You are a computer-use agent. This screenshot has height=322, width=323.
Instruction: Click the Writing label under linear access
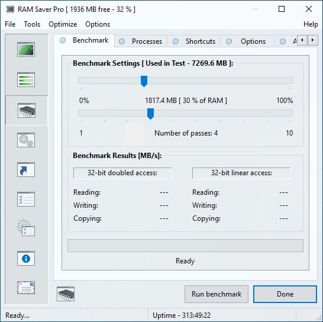[205, 205]
